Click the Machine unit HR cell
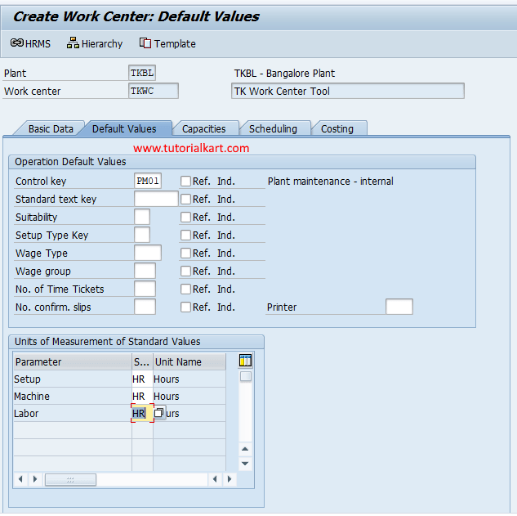This screenshot has height=516, width=517. tap(142, 396)
